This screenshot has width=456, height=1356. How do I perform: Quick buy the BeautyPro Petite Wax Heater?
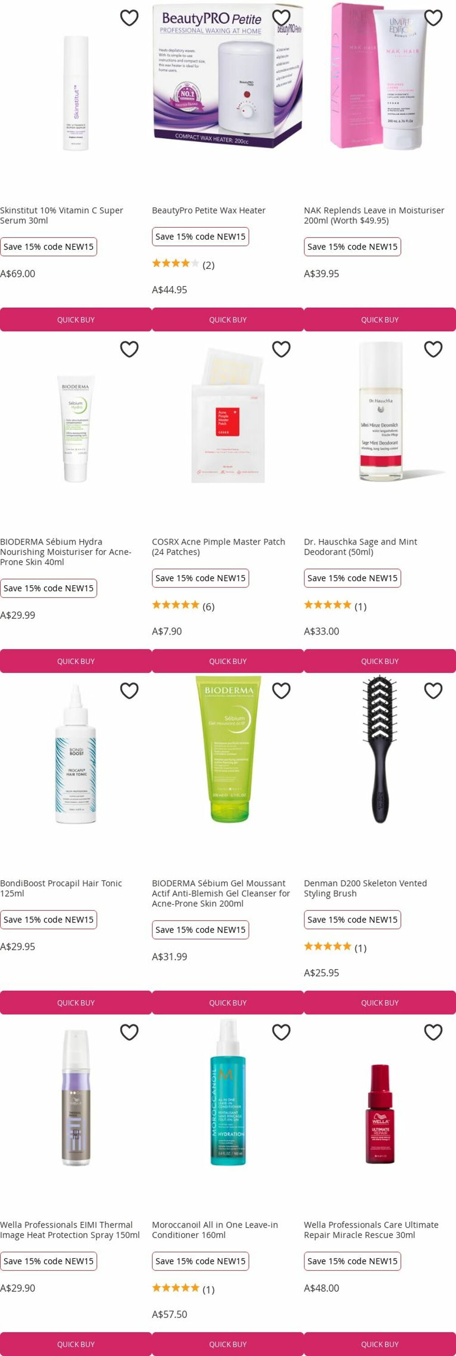click(228, 320)
